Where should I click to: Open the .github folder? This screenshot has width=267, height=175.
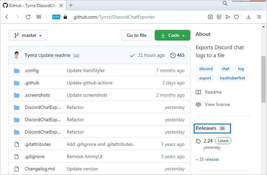click(x=32, y=83)
